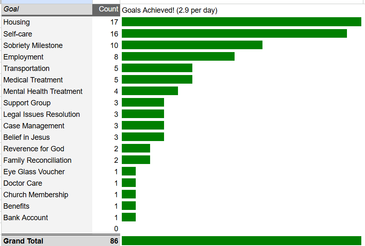The height and width of the screenshot is (246, 365).
Task: Click the Employment green bar
Action: pos(178,56)
